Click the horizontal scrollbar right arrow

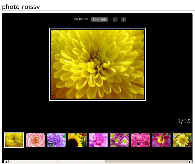pyautogui.click(x=190, y=162)
